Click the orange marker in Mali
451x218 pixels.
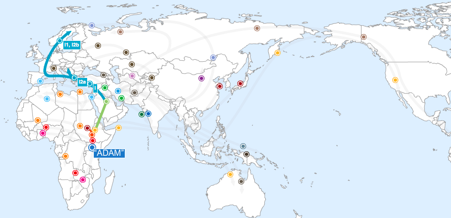(38, 121)
